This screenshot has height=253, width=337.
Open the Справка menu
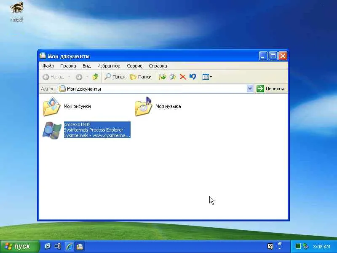(x=158, y=66)
